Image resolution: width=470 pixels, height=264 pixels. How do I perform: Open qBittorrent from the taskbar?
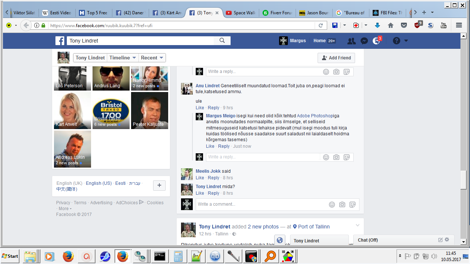215,256
